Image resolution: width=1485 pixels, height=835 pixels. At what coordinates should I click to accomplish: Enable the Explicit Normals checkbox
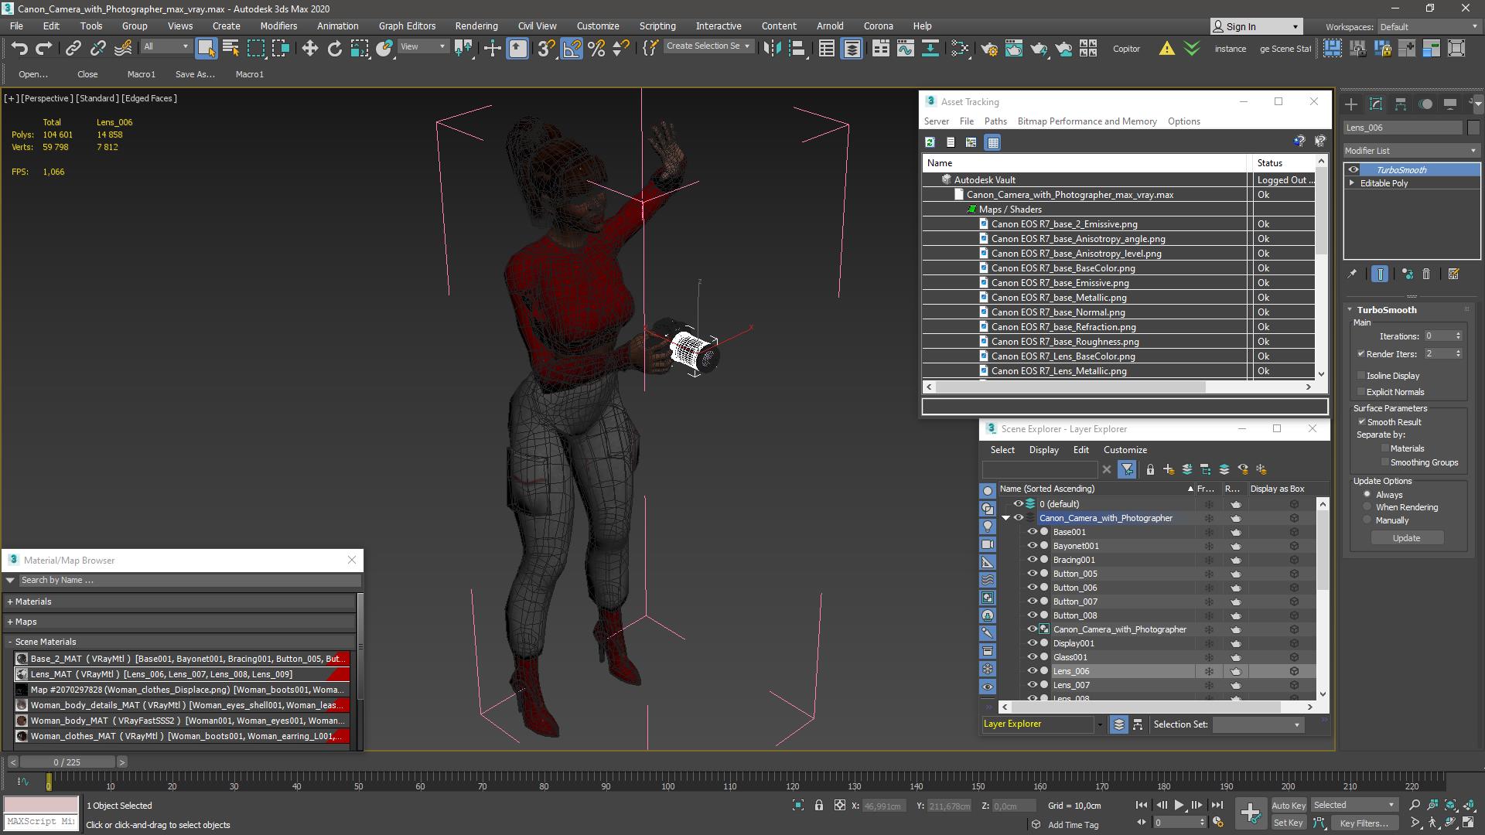(x=1361, y=392)
